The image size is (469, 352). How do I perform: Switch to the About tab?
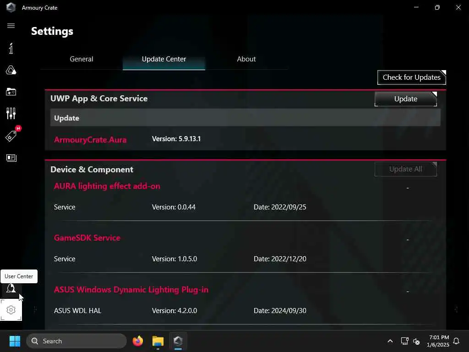pos(246,59)
